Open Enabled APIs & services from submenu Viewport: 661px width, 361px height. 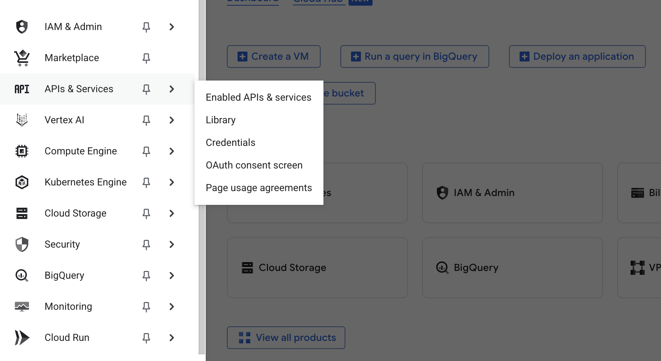coord(259,97)
